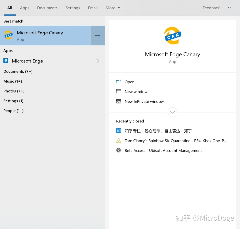Show the Settings (1) results category
The image size is (240, 229).
(13, 101)
